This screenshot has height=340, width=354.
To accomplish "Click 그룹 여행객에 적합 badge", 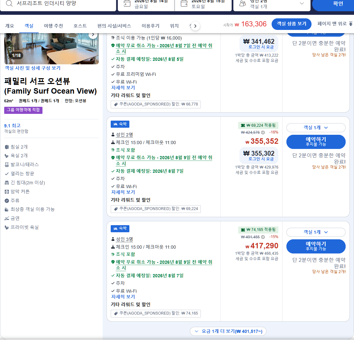I will tap(23, 110).
